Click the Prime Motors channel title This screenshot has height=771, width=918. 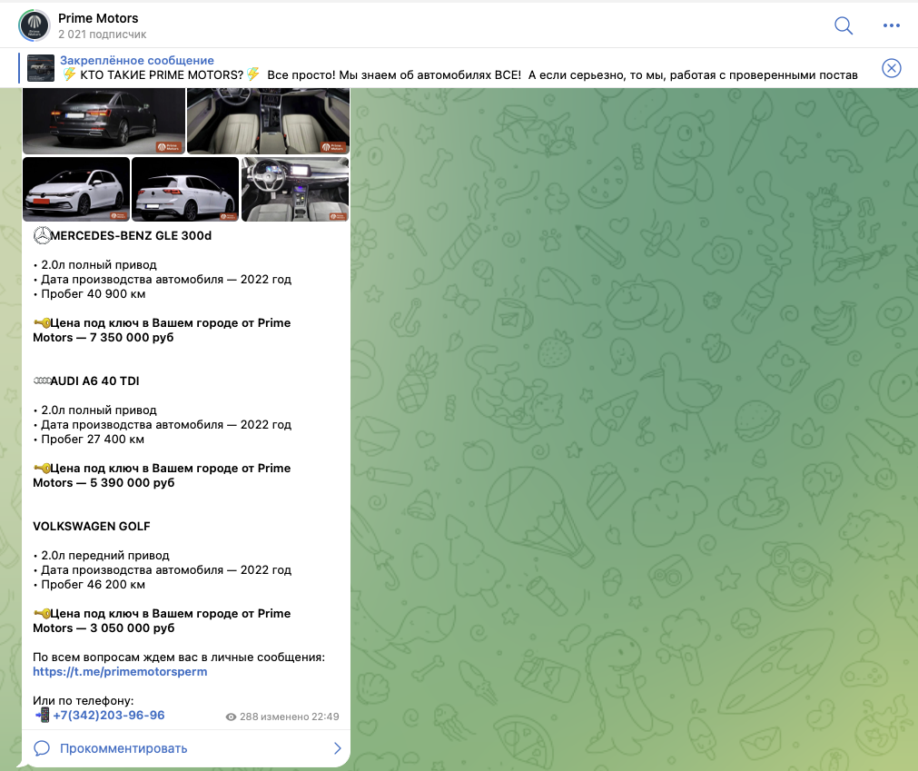[x=98, y=18]
